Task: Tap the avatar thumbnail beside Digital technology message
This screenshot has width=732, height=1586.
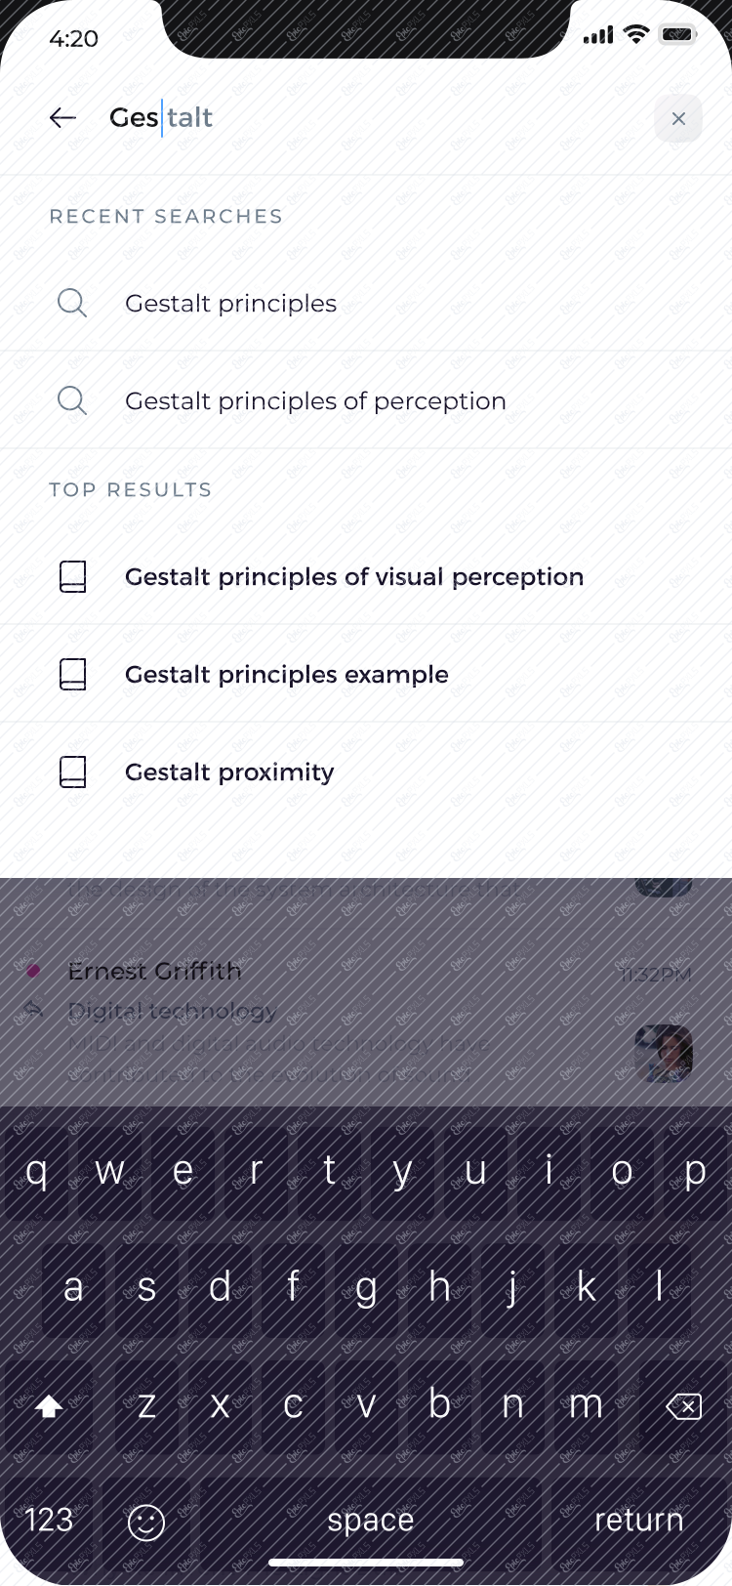Action: pyautogui.click(x=664, y=1053)
